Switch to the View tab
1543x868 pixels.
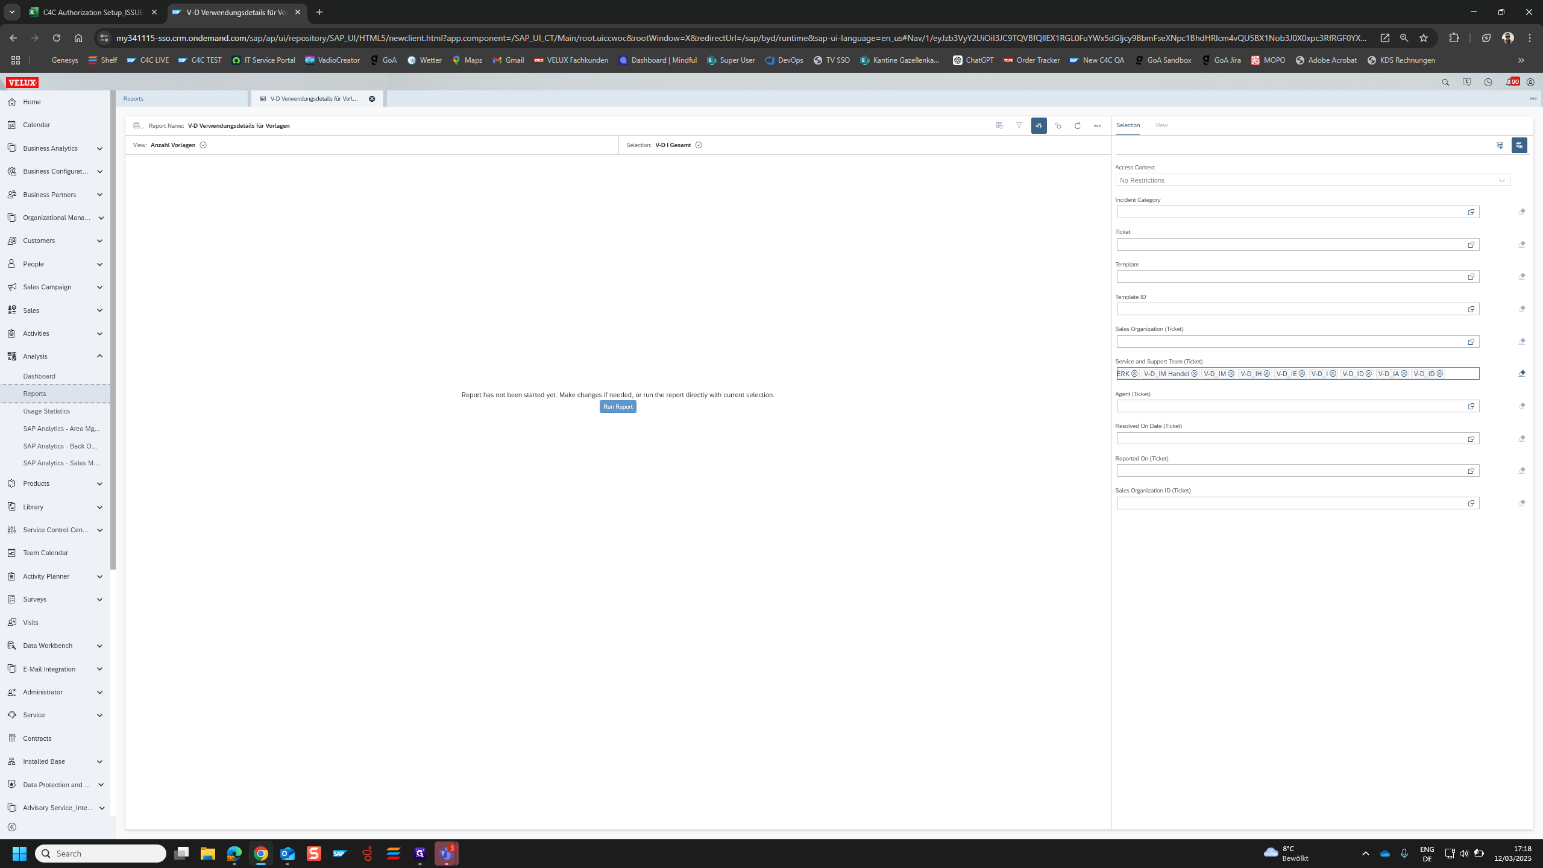[x=1161, y=125]
